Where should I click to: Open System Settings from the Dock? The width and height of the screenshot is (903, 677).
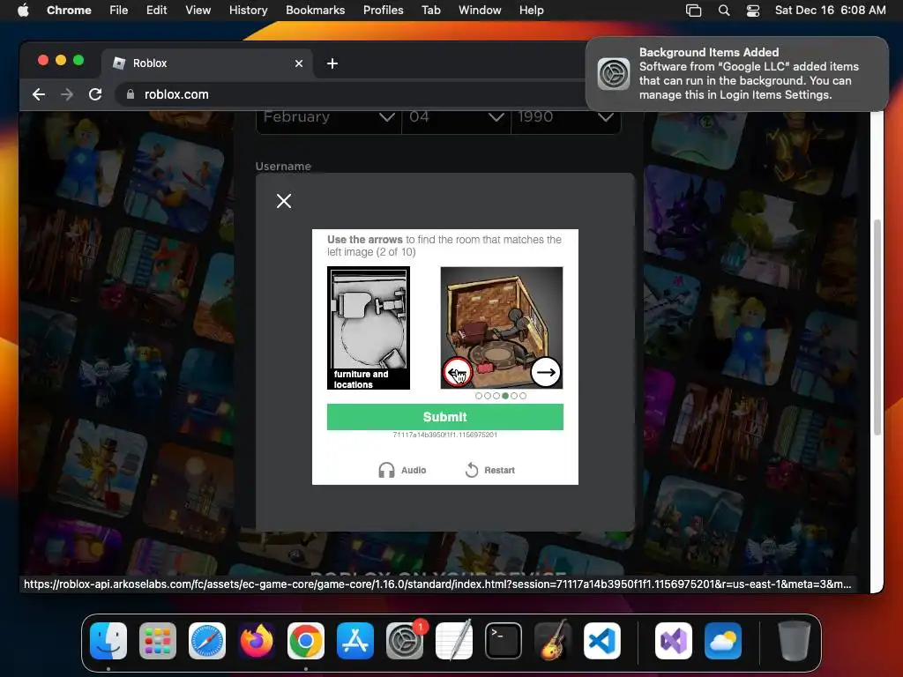coord(405,641)
